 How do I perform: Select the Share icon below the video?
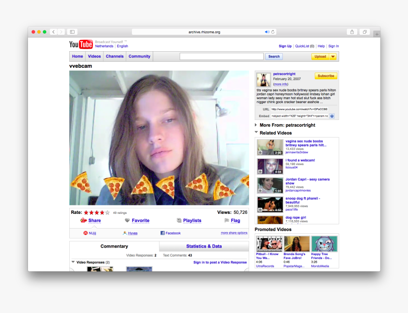pyautogui.click(x=83, y=221)
